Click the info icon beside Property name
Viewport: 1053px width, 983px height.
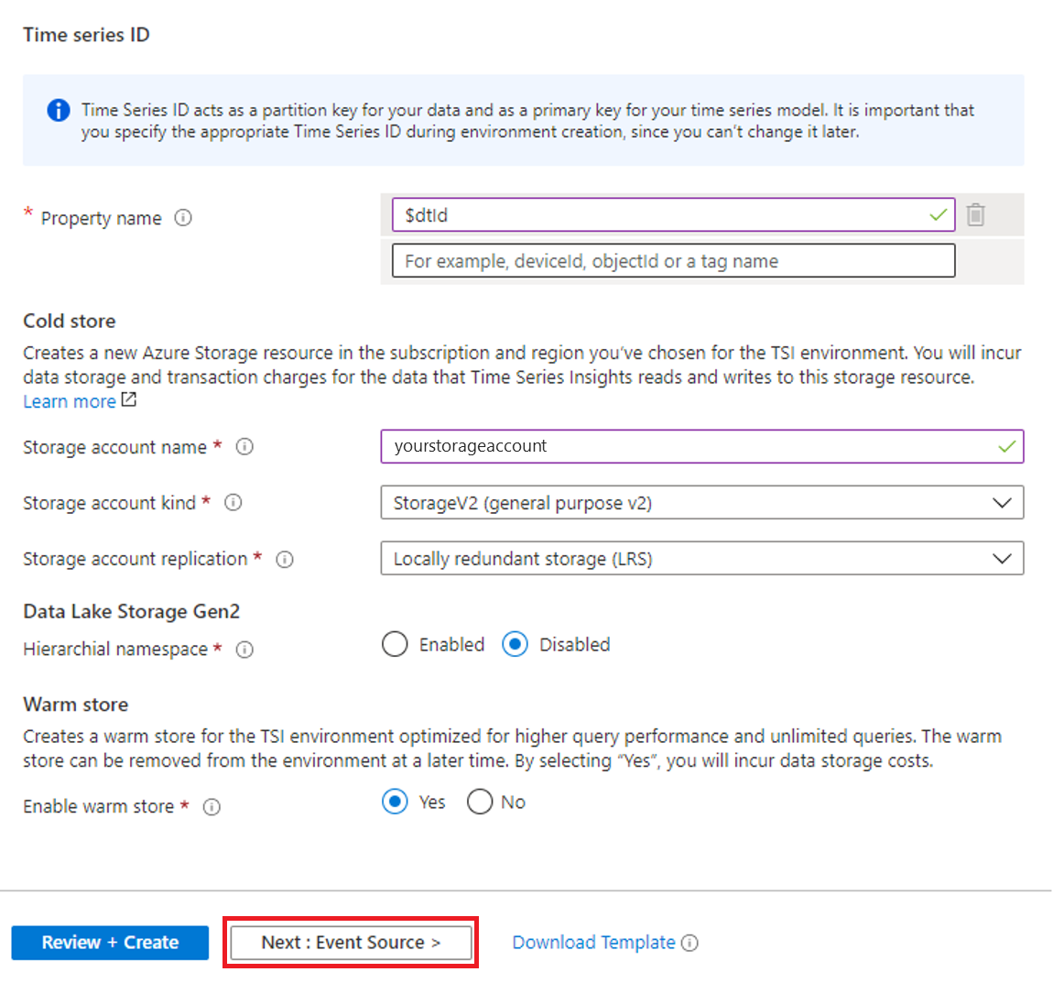point(182,218)
